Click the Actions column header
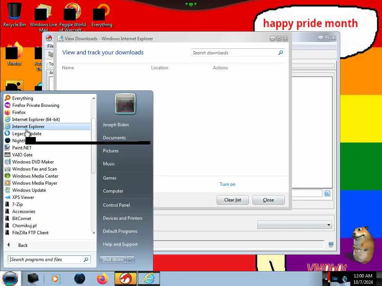Screen dimensions: 382x286 click(220, 68)
